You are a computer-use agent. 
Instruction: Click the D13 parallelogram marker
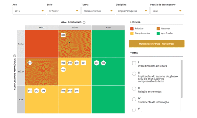[x=63, y=91]
